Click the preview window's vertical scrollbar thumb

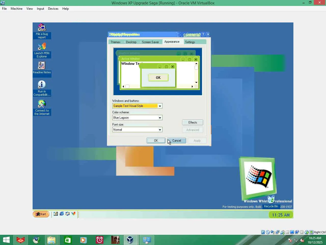[x=196, y=68]
